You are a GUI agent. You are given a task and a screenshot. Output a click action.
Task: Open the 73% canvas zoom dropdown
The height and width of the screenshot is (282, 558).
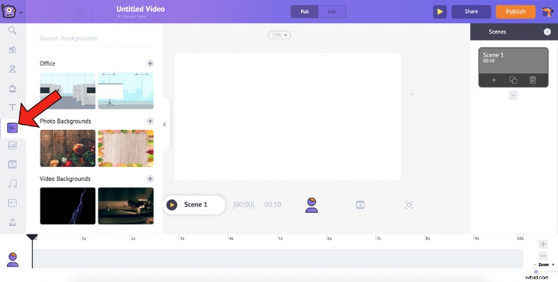tap(279, 35)
